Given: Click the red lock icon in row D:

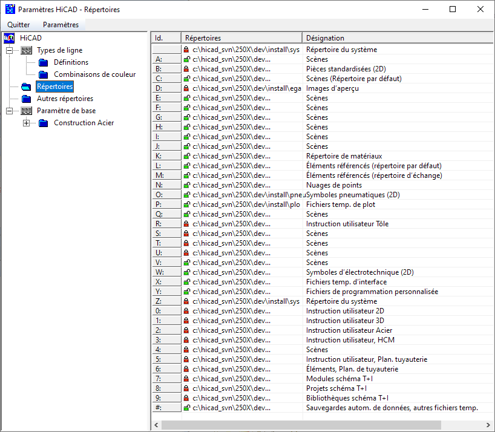Looking at the screenshot, I should tap(186, 88).
